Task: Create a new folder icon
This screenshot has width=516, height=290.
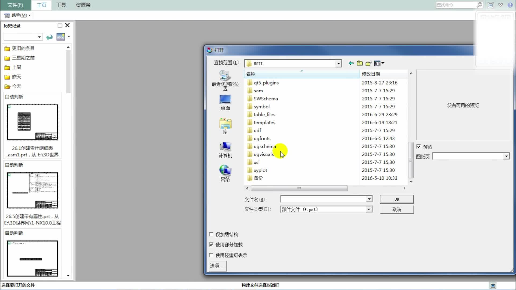Action: [x=368, y=63]
